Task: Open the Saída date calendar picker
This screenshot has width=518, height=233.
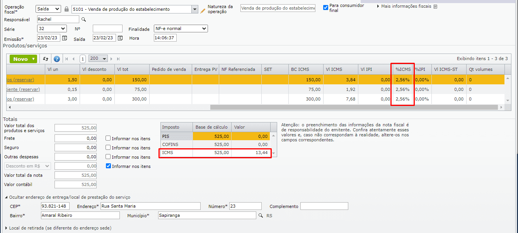Action: coord(120,38)
